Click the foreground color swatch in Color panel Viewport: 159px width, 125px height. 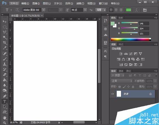tap(113, 24)
